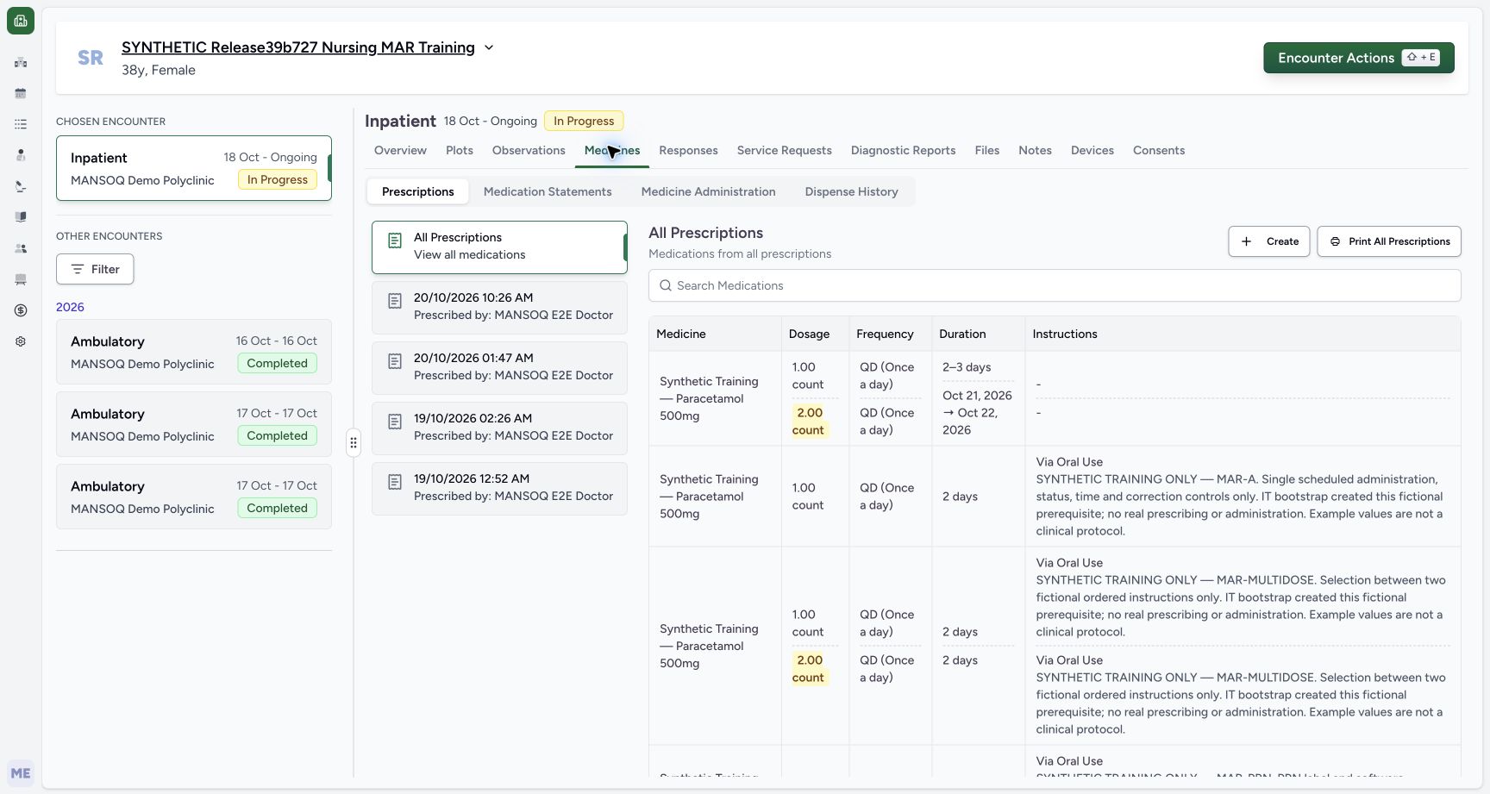1490x794 pixels.
Task: Open the Service Requests tab
Action: (x=784, y=150)
